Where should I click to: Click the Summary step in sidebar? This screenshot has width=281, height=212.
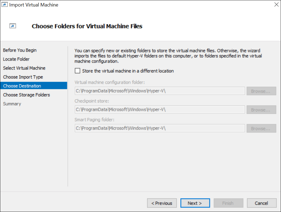click(x=12, y=104)
